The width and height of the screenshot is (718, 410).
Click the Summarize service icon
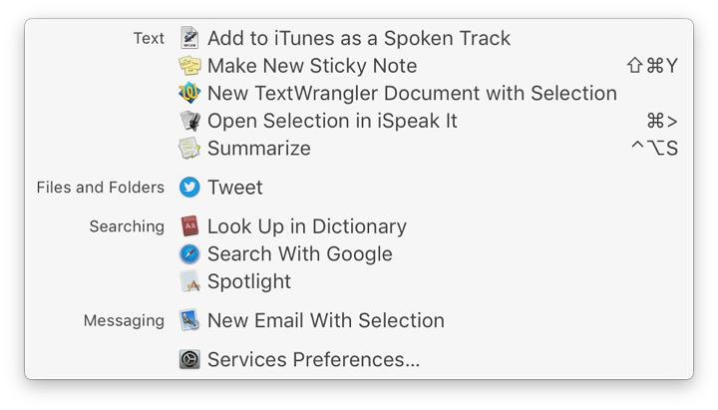click(x=189, y=149)
